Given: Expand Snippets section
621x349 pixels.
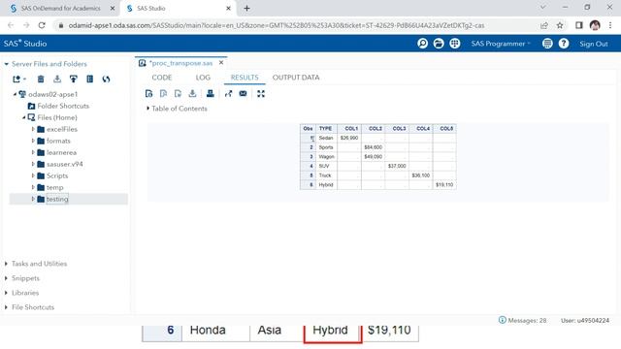Looking at the screenshot, I should point(6,278).
